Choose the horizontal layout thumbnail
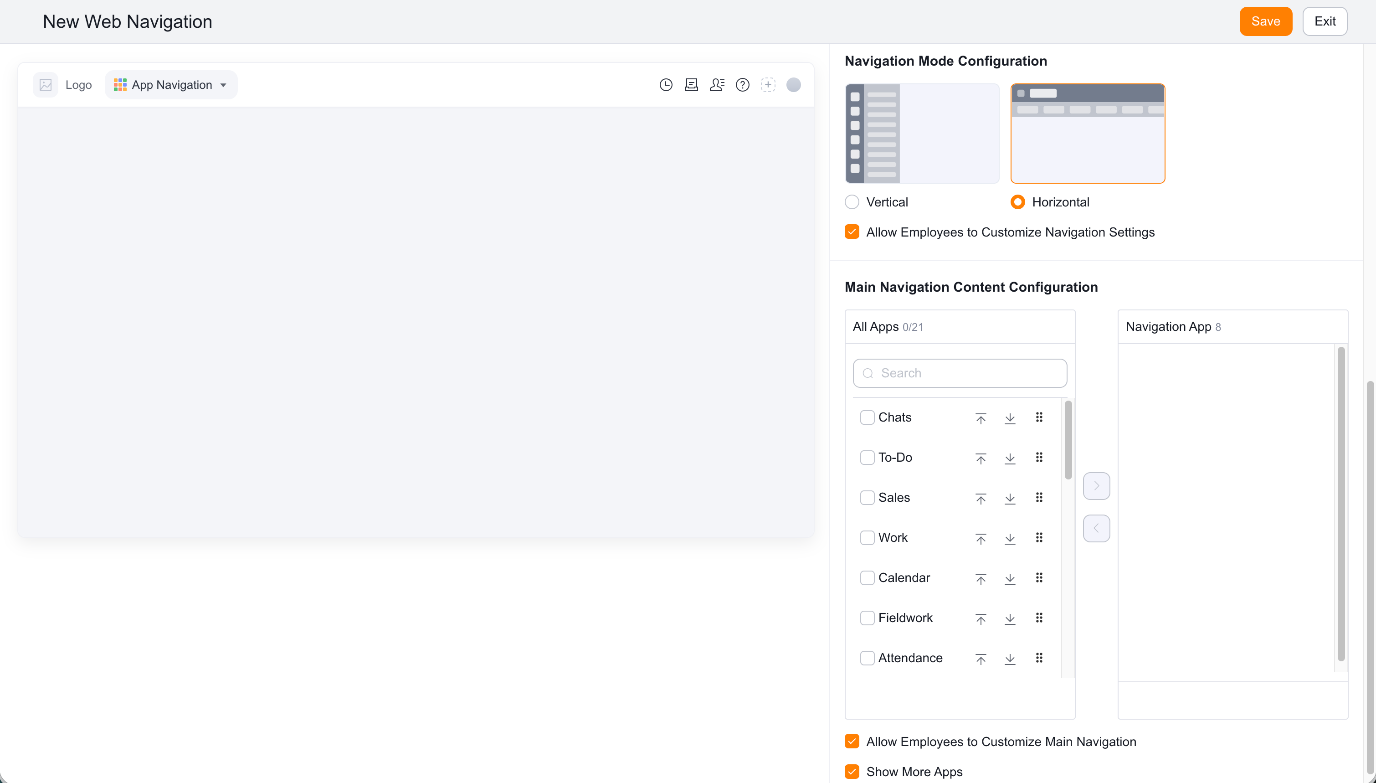This screenshot has height=783, width=1376. pyautogui.click(x=1088, y=134)
